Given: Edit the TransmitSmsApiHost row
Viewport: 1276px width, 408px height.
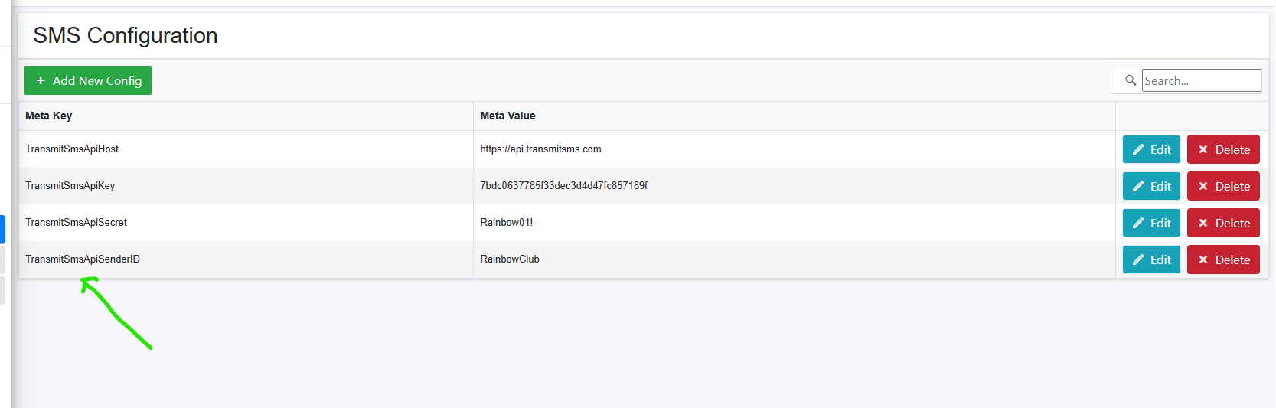Looking at the screenshot, I should [x=1151, y=149].
